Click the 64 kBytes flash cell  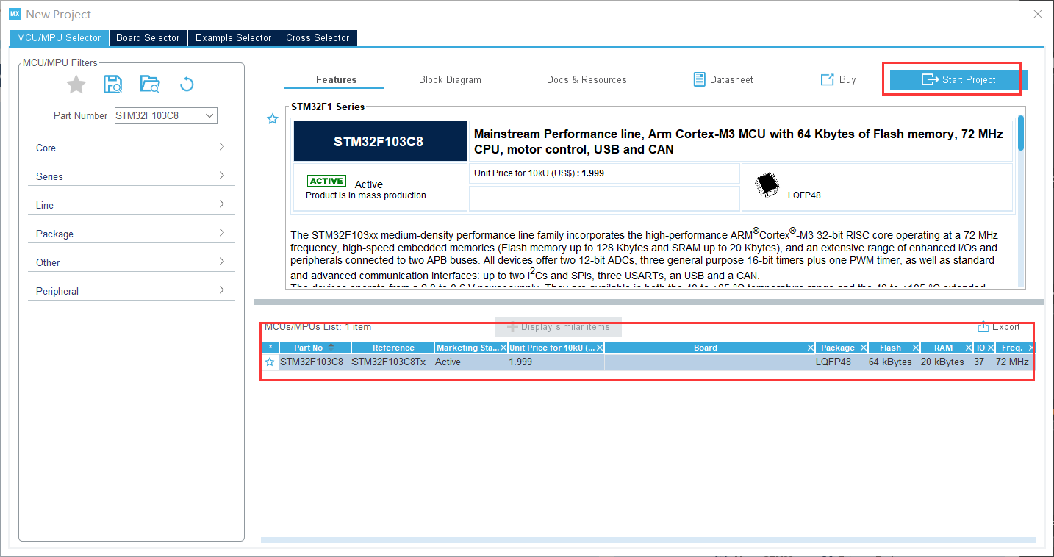pos(890,362)
